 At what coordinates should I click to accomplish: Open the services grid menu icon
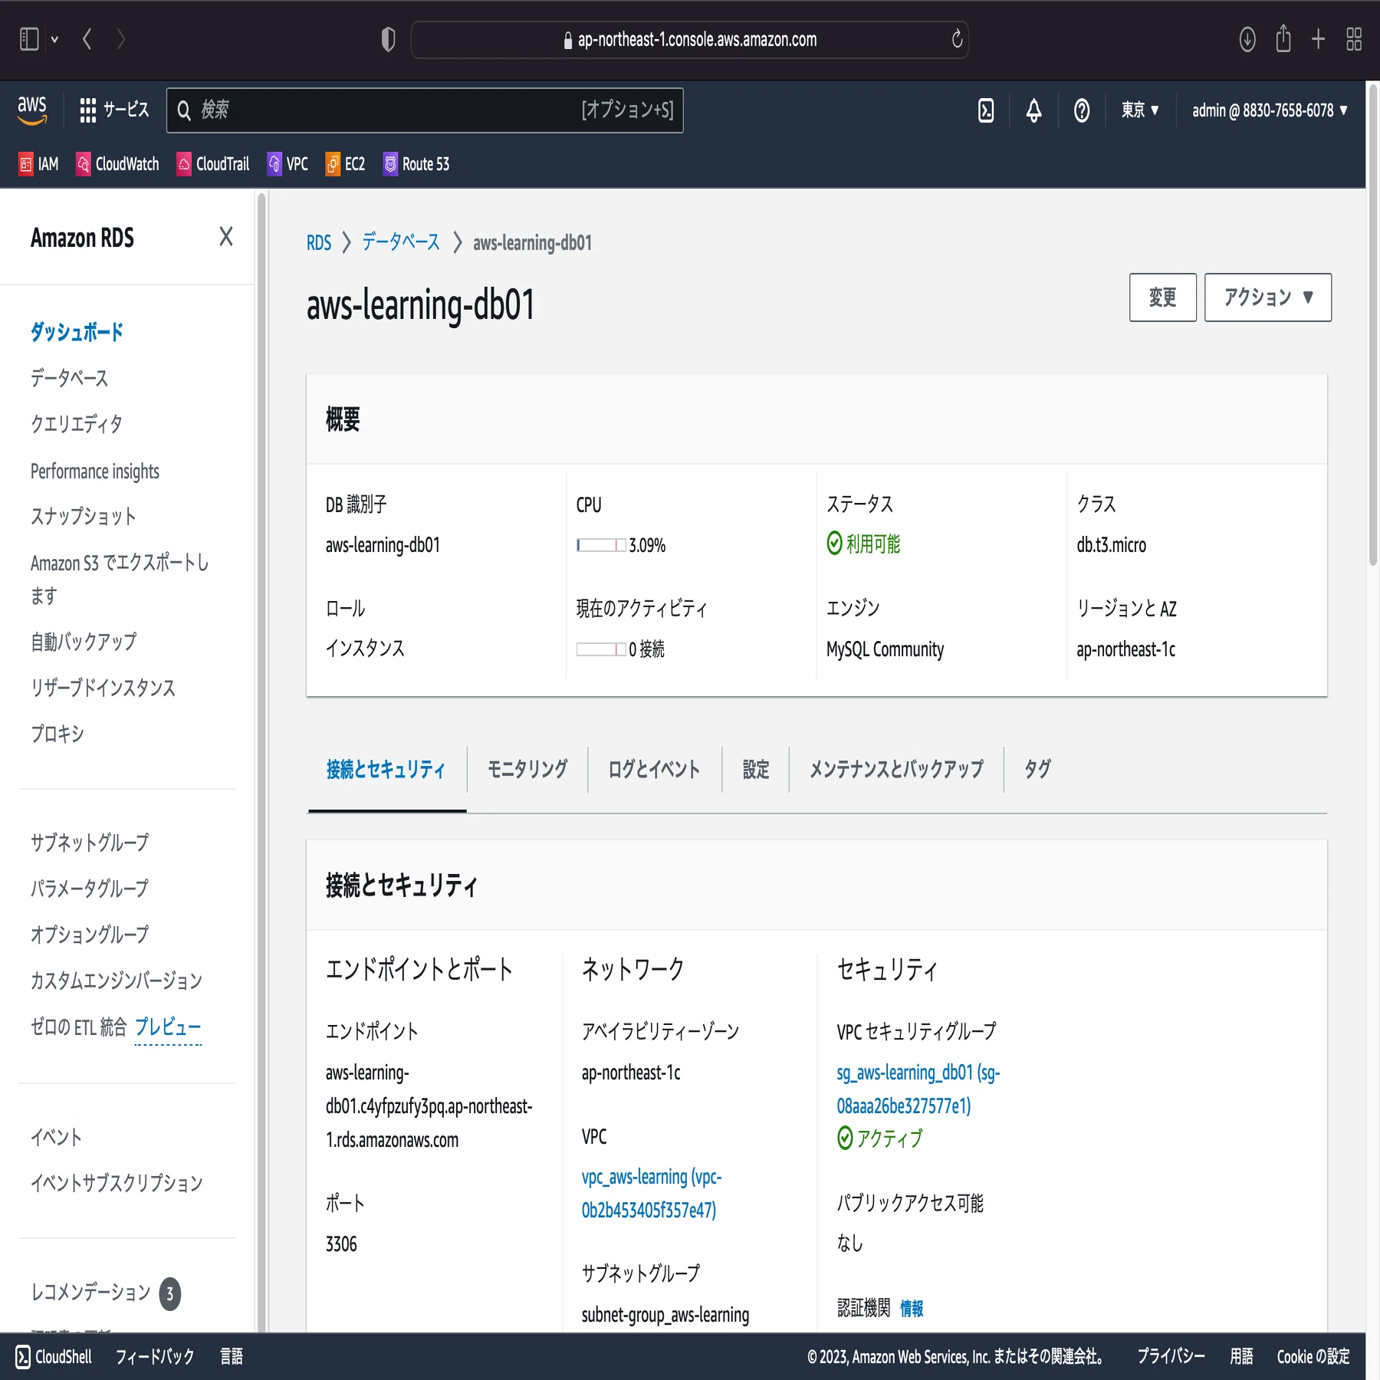pyautogui.click(x=88, y=110)
